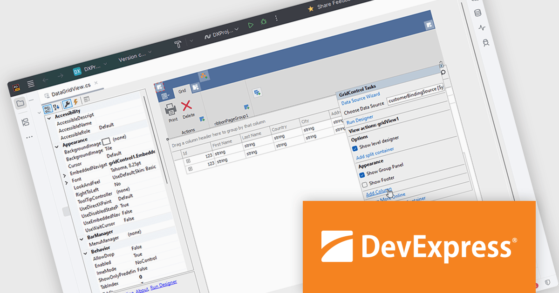
Task: Expand first grid row with plus
Action: tap(188, 160)
